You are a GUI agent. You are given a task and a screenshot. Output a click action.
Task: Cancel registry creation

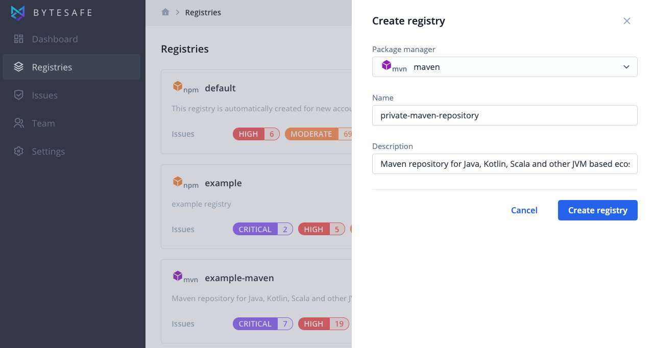(524, 210)
